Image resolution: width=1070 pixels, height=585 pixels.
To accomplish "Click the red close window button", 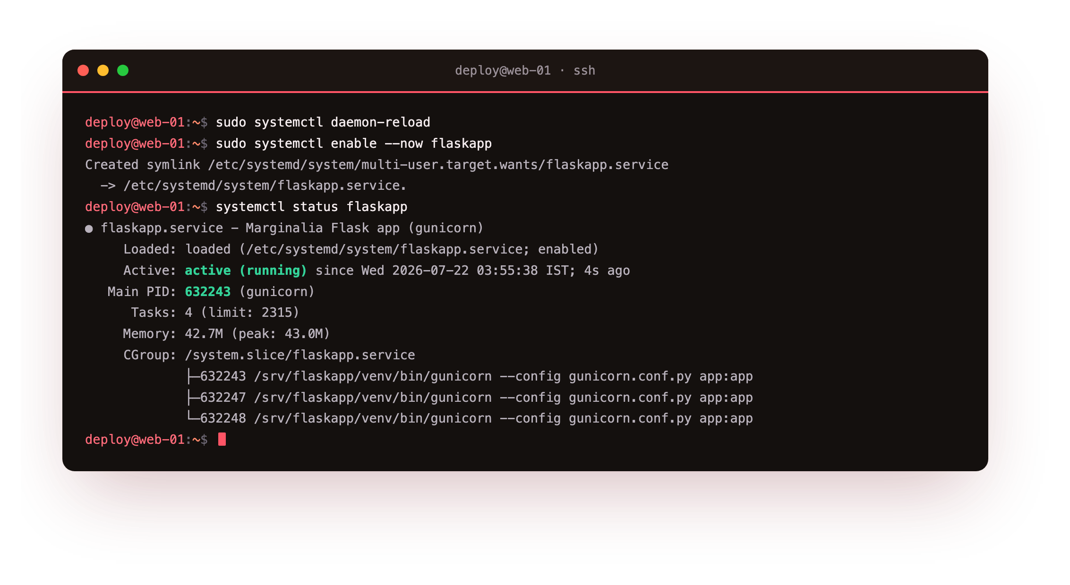I will pos(83,70).
